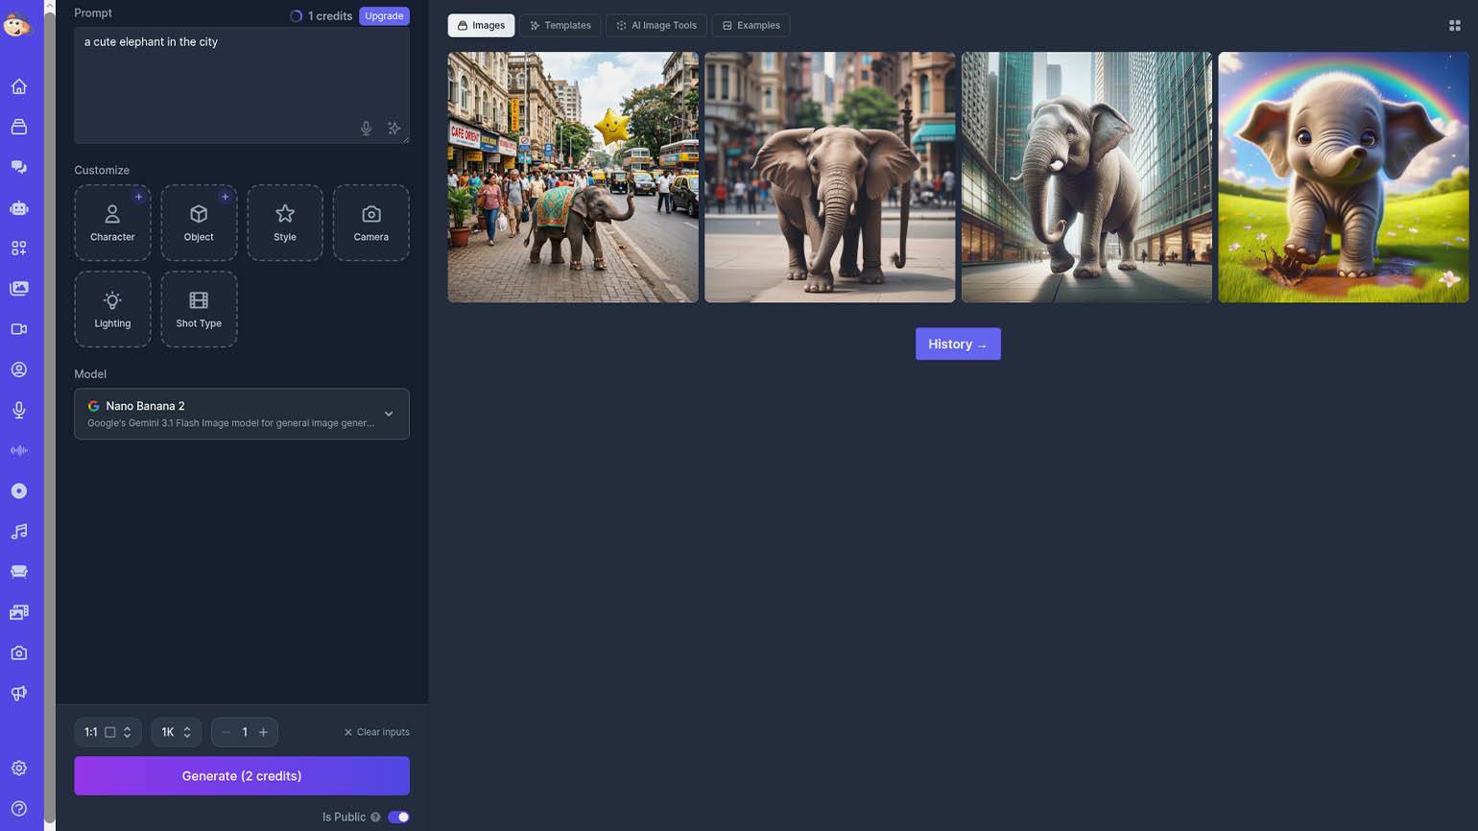Switch to grid layout view icon
Image resolution: width=1478 pixels, height=831 pixels.
1454,26
